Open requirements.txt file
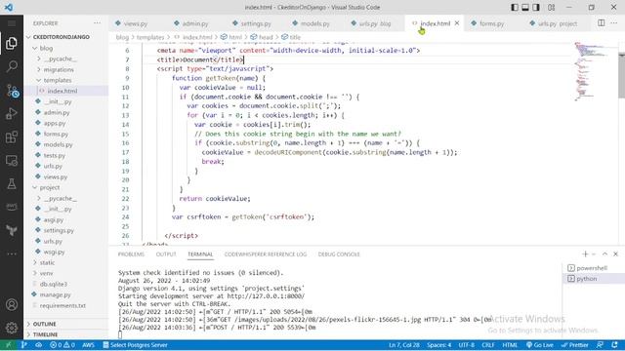This screenshot has width=625, height=351. [66, 305]
